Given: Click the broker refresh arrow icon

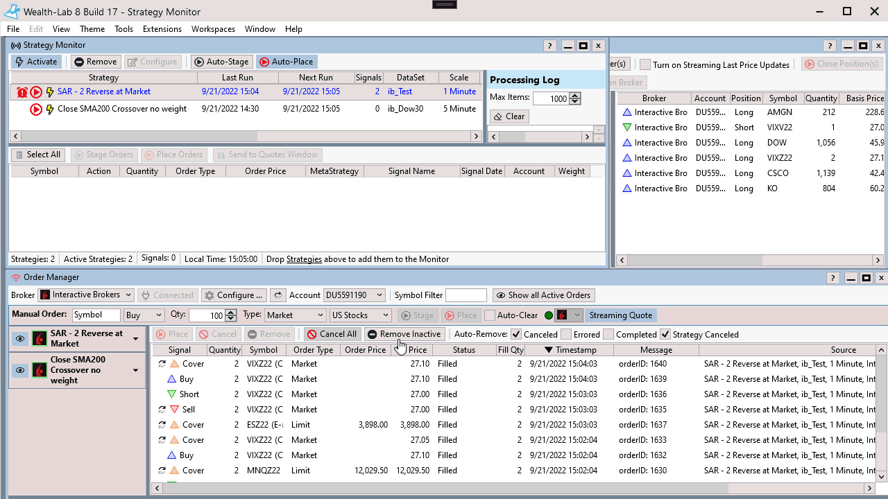Looking at the screenshot, I should coord(277,295).
